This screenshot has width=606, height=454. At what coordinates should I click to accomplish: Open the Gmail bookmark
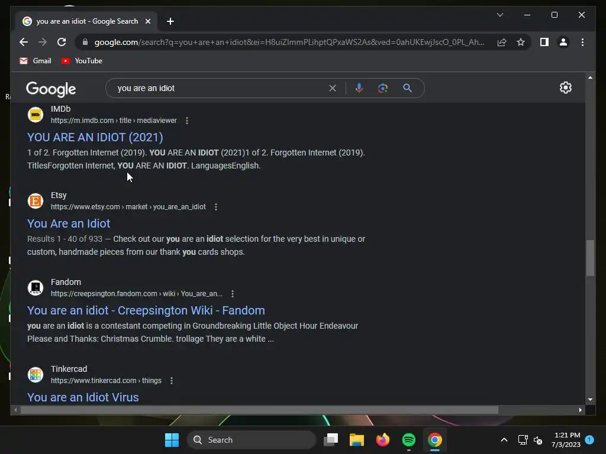(x=35, y=61)
